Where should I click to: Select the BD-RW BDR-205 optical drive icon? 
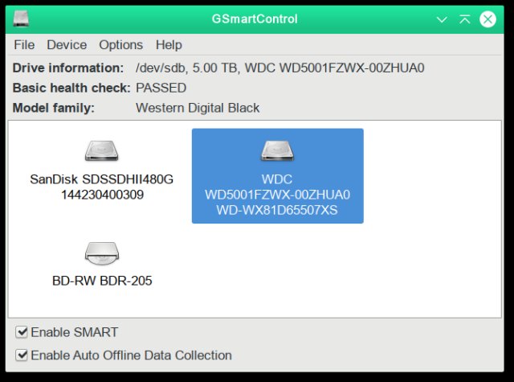[x=102, y=253]
